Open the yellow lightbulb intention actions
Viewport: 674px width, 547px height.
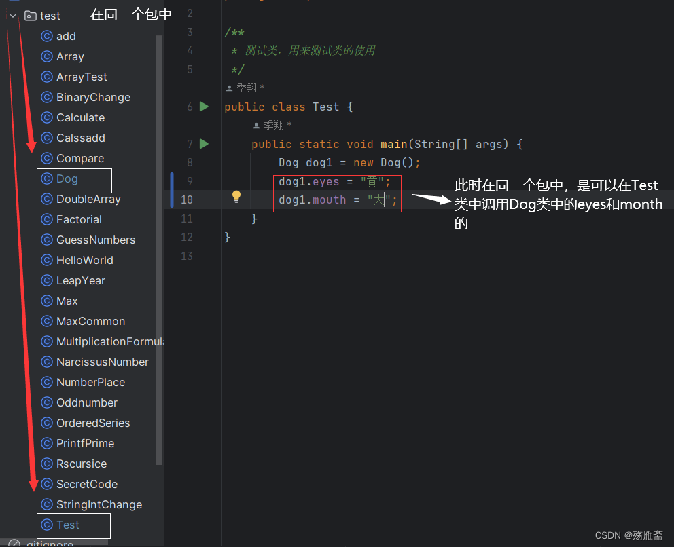[x=236, y=195]
